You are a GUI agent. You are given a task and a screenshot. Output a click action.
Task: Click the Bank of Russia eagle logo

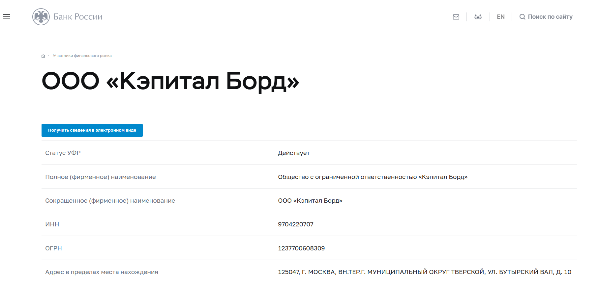pos(41,17)
